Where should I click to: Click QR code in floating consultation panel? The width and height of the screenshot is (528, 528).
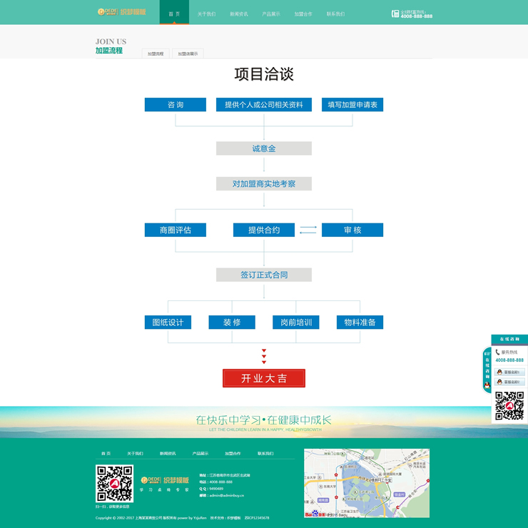(509, 405)
